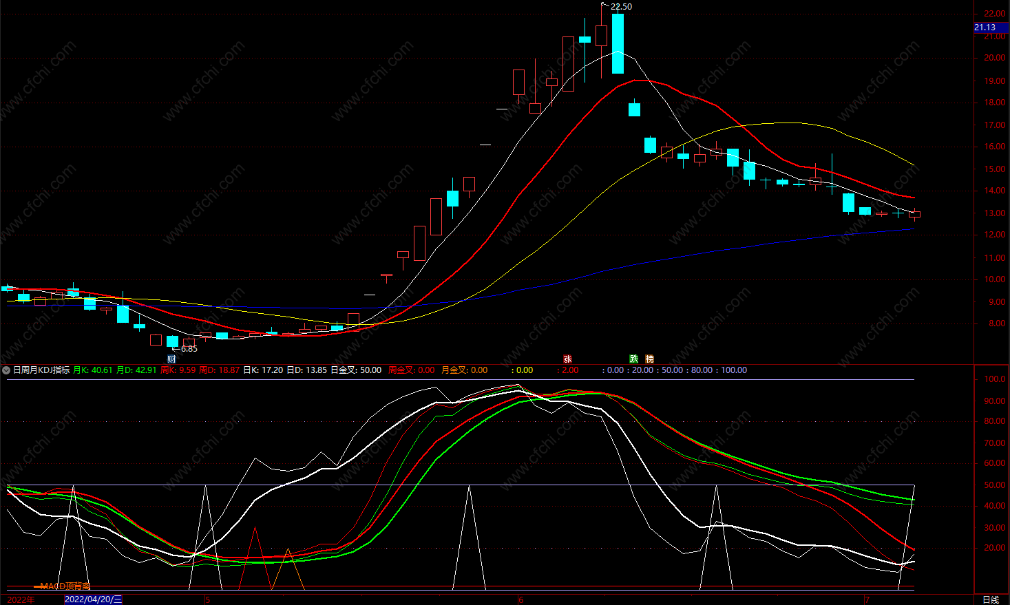Open the 日线 period selector
1010x605 pixels.
[991, 599]
